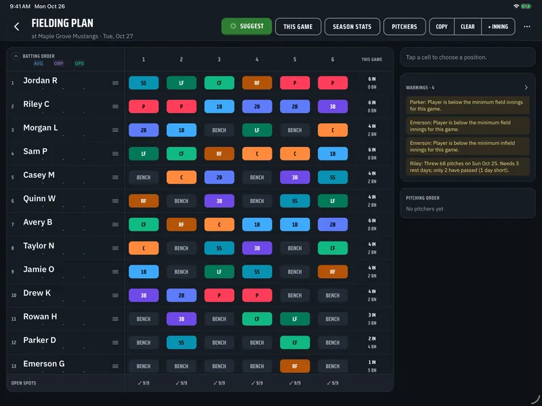Toggle the OPS stat column

79,64
